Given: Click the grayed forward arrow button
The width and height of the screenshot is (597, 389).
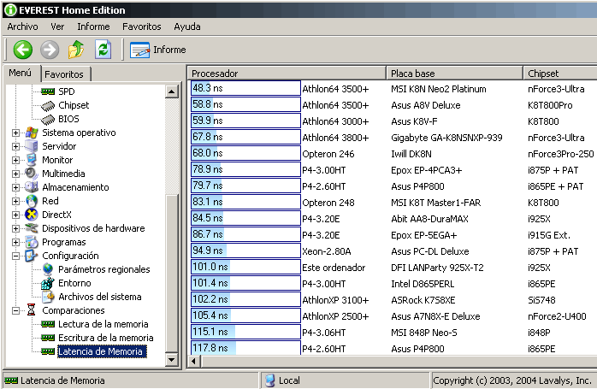Looking at the screenshot, I should click(50, 50).
